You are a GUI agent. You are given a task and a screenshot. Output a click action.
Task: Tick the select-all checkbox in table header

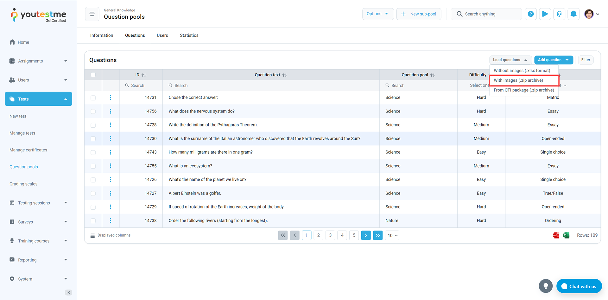[x=93, y=75]
